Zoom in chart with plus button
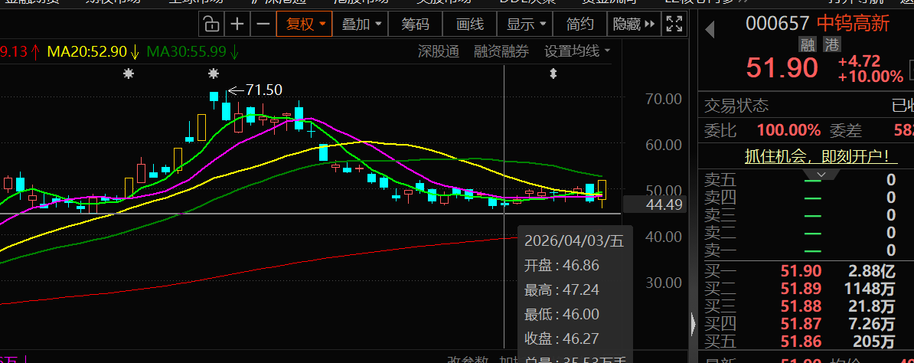Image resolution: width=914 pixels, height=363 pixels. pos(237,25)
